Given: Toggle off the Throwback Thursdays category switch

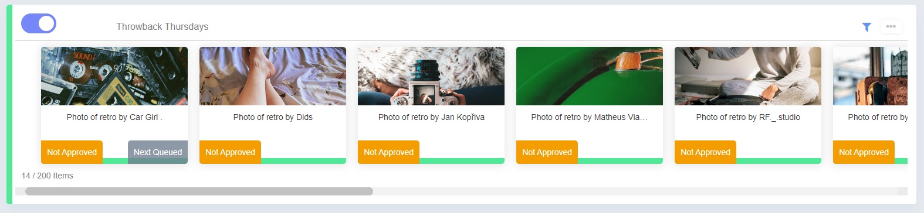Looking at the screenshot, I should [39, 23].
